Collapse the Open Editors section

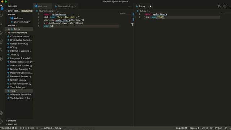[14, 11]
